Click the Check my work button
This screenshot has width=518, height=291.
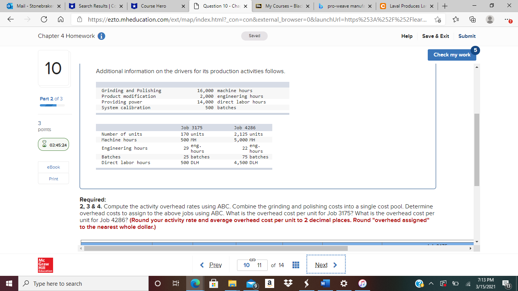(x=452, y=55)
